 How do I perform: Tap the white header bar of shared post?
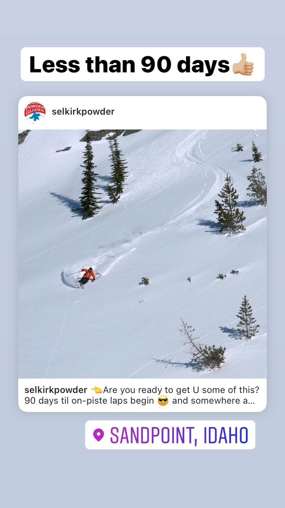click(142, 113)
